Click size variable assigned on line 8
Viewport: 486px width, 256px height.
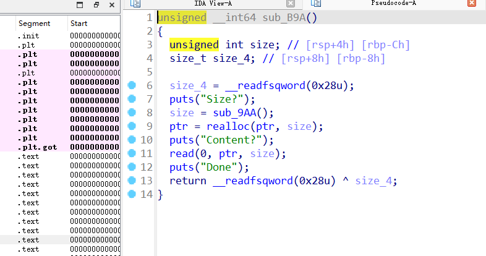click(x=182, y=113)
